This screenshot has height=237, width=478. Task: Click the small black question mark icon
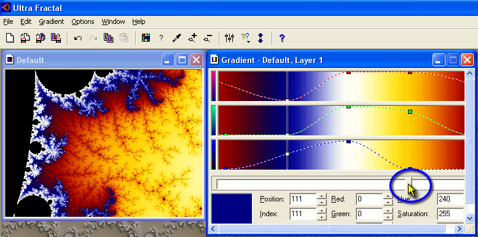coord(161,38)
